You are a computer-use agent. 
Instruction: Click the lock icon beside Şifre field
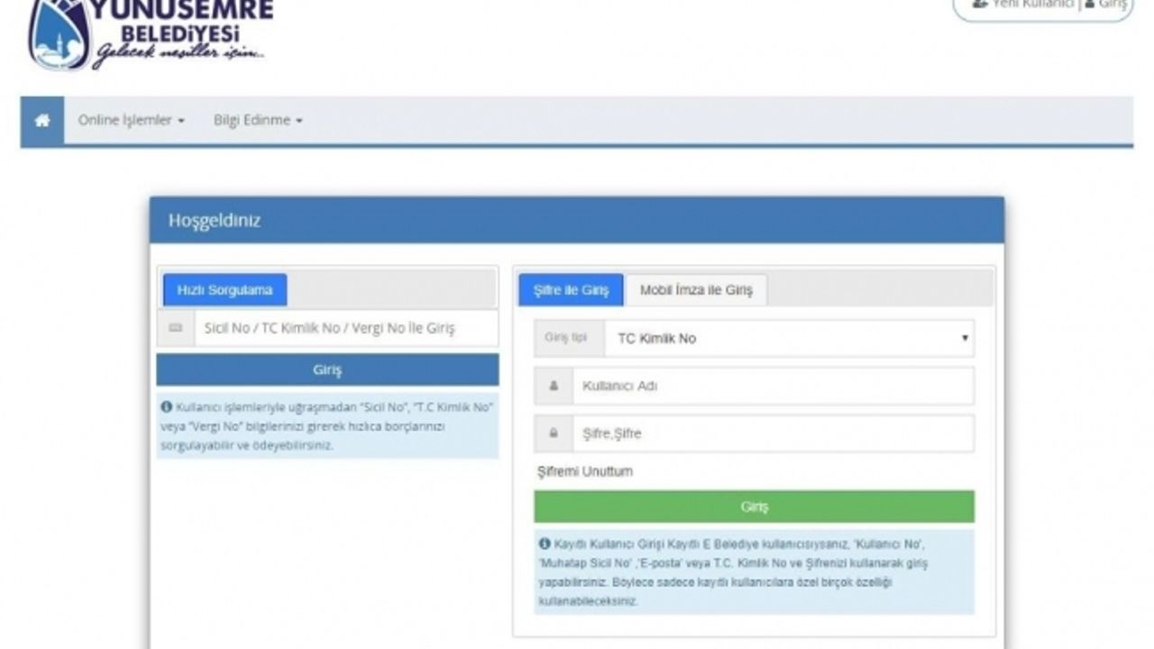pyautogui.click(x=554, y=434)
